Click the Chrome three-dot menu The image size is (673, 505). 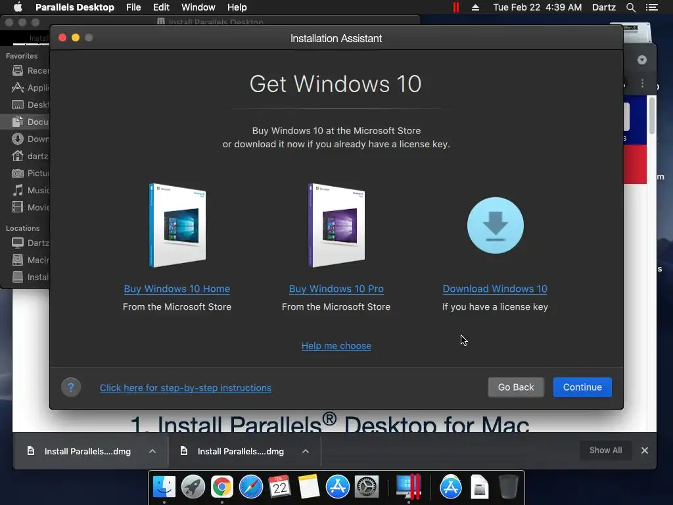pyautogui.click(x=642, y=84)
